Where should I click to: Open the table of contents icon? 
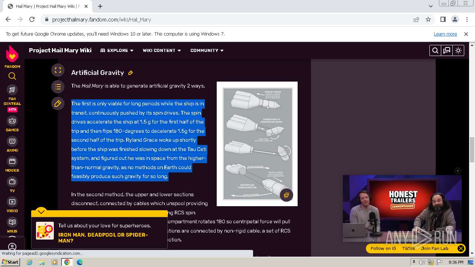pos(58,87)
